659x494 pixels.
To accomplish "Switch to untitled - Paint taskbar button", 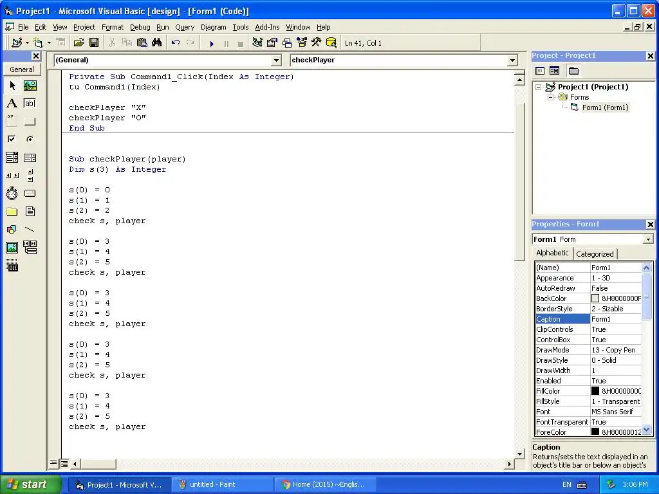I will click(223, 485).
